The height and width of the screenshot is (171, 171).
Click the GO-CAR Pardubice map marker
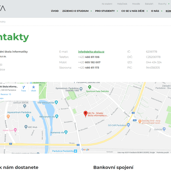click(128, 125)
